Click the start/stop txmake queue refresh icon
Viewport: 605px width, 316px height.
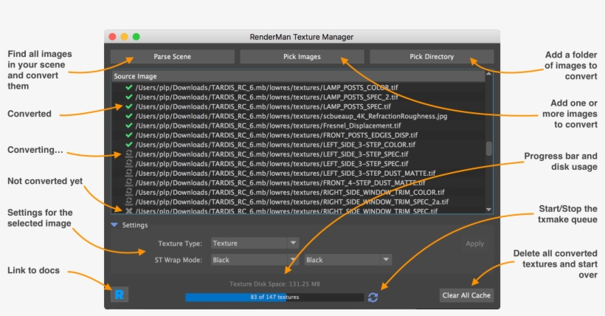373,297
